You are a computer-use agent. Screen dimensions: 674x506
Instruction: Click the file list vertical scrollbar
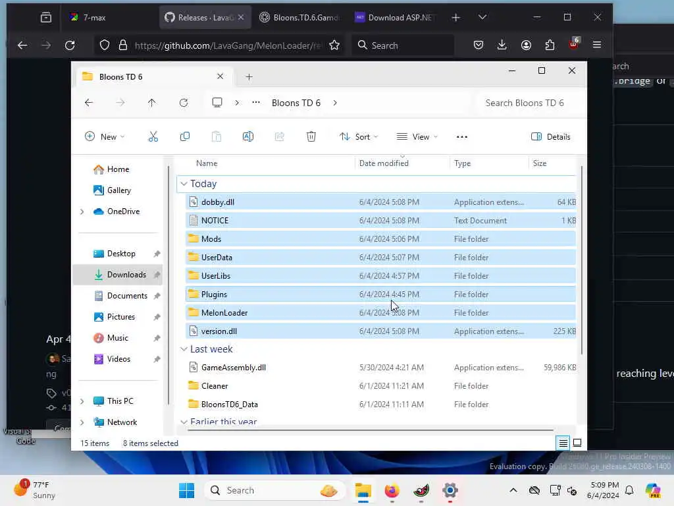point(582,260)
